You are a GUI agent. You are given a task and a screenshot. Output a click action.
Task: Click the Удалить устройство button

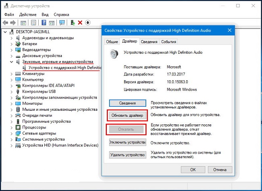128,155
